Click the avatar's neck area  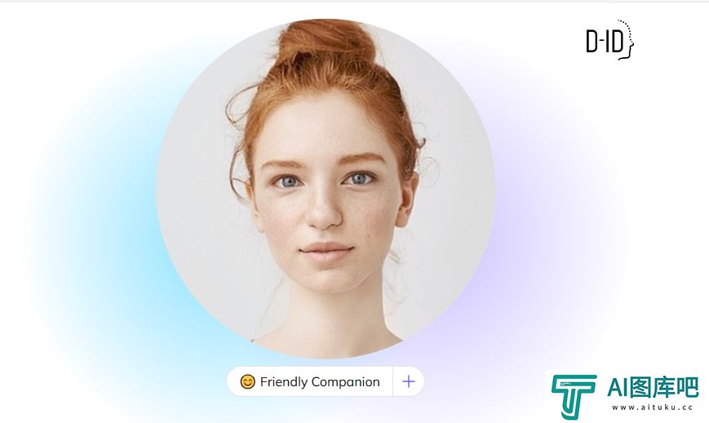[x=326, y=312]
